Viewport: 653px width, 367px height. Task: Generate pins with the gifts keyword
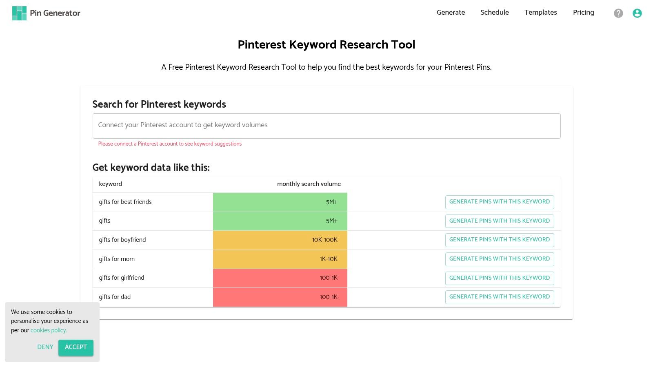500,221
